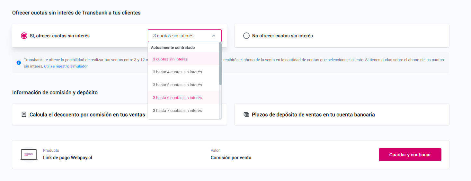Image resolution: width=471 pixels, height=181 pixels.
Task: Click the dropdown list scrollbar
Action: [x=220, y=64]
